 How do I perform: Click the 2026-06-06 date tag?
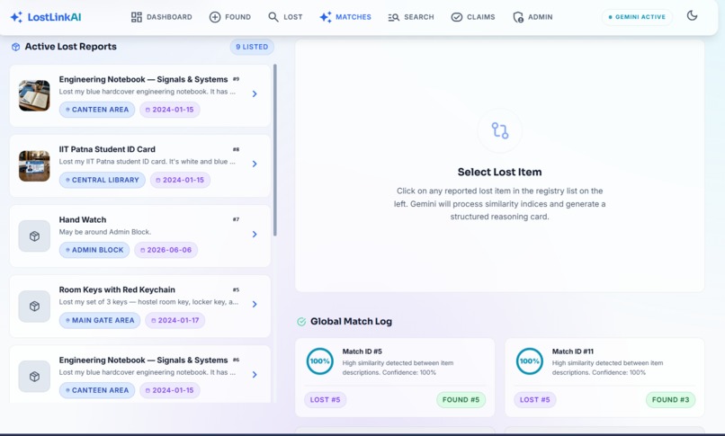click(166, 250)
